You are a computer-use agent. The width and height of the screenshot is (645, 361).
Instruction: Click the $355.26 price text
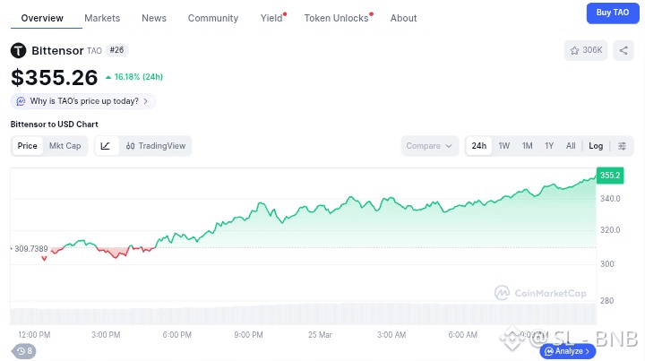(55, 77)
